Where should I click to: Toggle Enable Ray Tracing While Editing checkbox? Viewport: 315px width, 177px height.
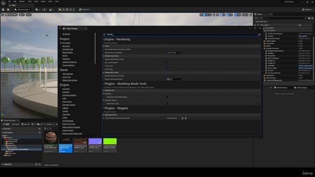click(x=167, y=97)
